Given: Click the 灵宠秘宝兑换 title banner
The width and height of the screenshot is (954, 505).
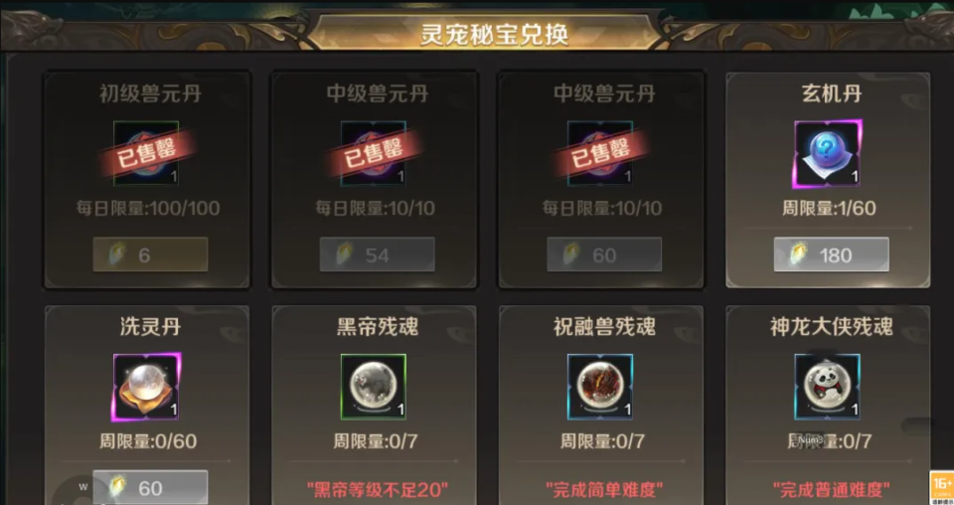Looking at the screenshot, I should (494, 34).
